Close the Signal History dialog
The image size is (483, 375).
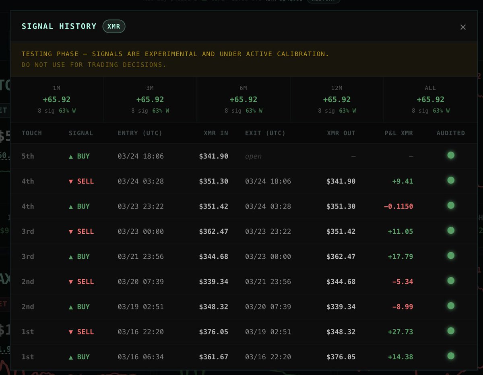pyautogui.click(x=463, y=27)
